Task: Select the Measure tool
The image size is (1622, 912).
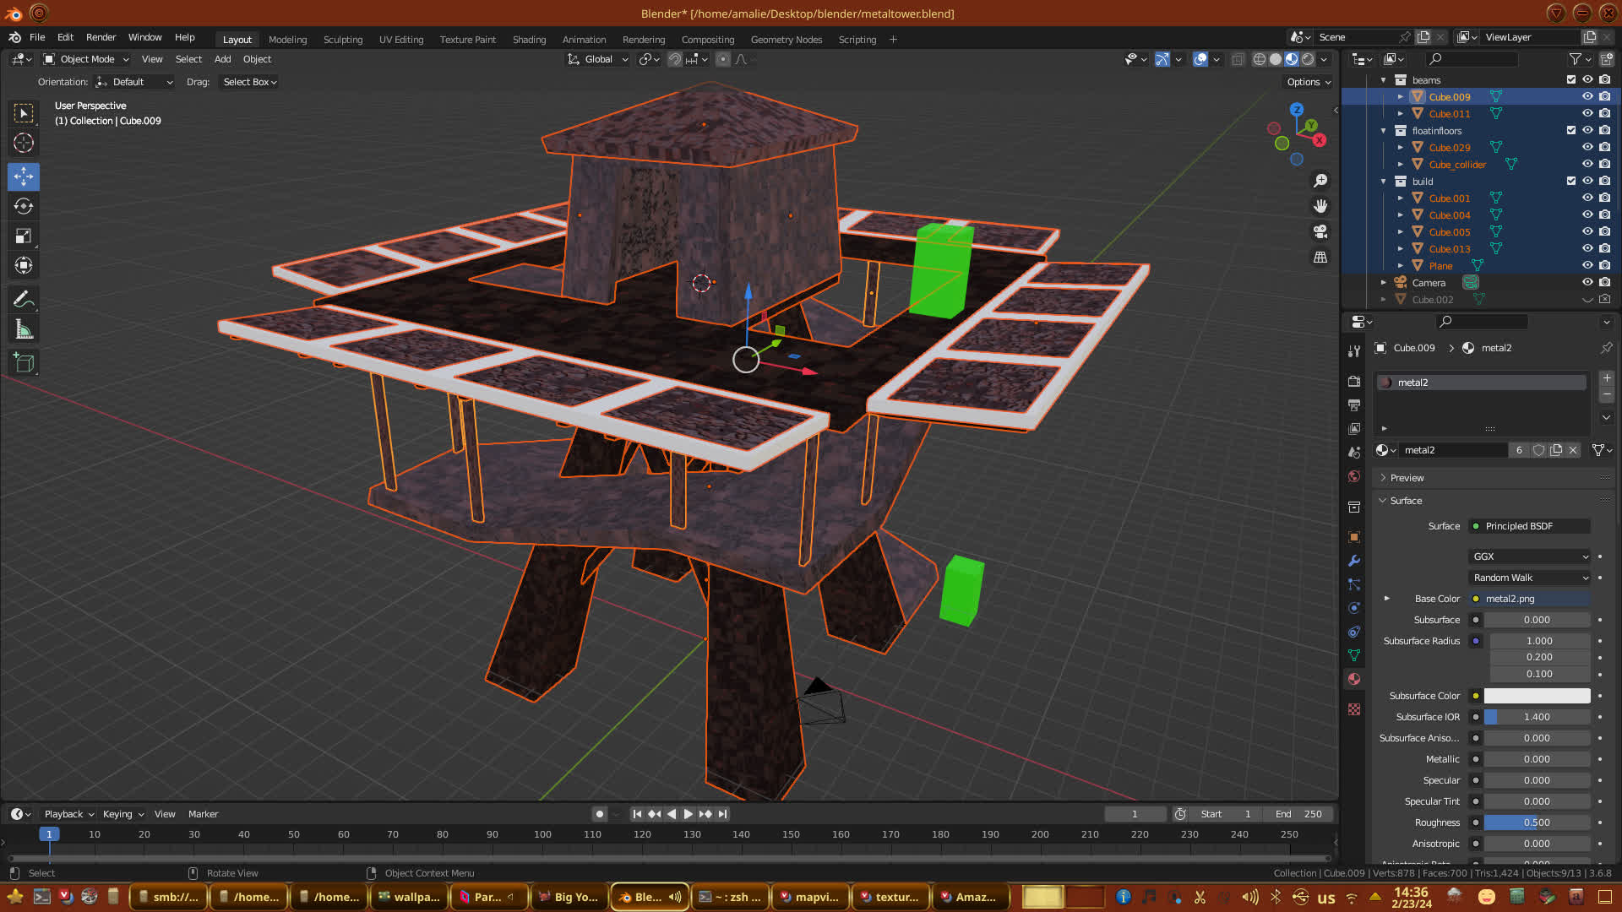Action: pos(24,329)
